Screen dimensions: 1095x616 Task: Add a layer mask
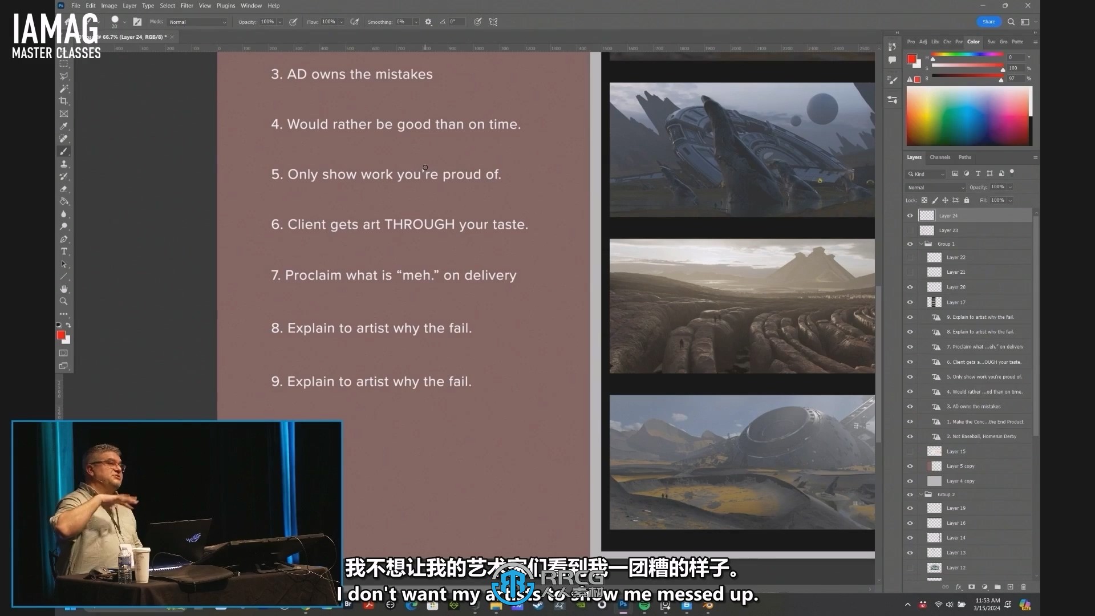tap(971, 586)
